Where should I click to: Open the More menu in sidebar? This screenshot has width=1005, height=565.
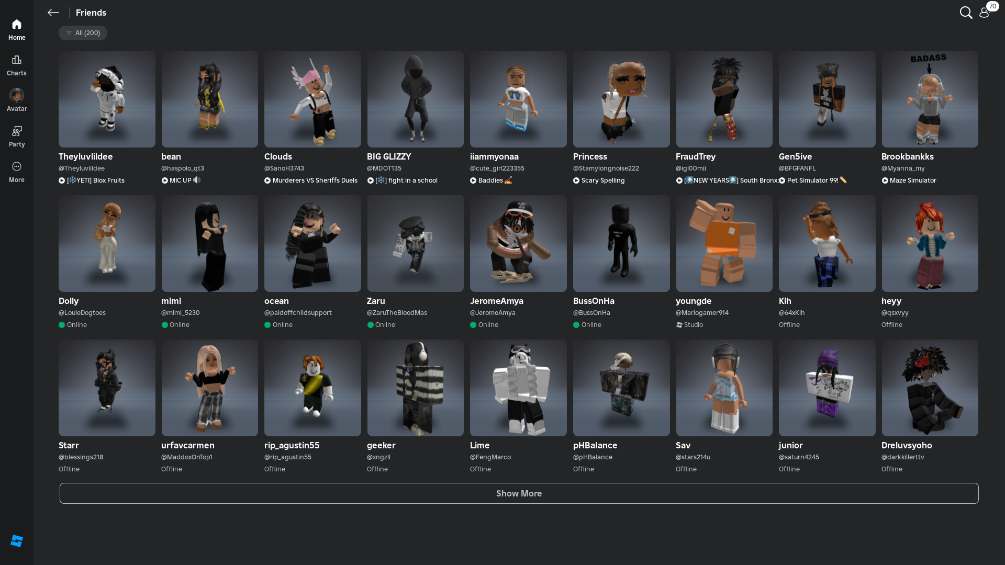pyautogui.click(x=17, y=172)
